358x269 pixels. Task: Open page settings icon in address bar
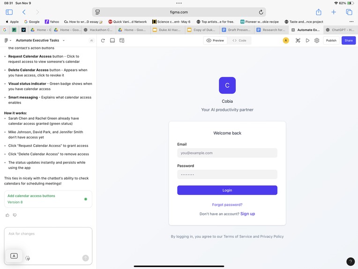point(97,12)
